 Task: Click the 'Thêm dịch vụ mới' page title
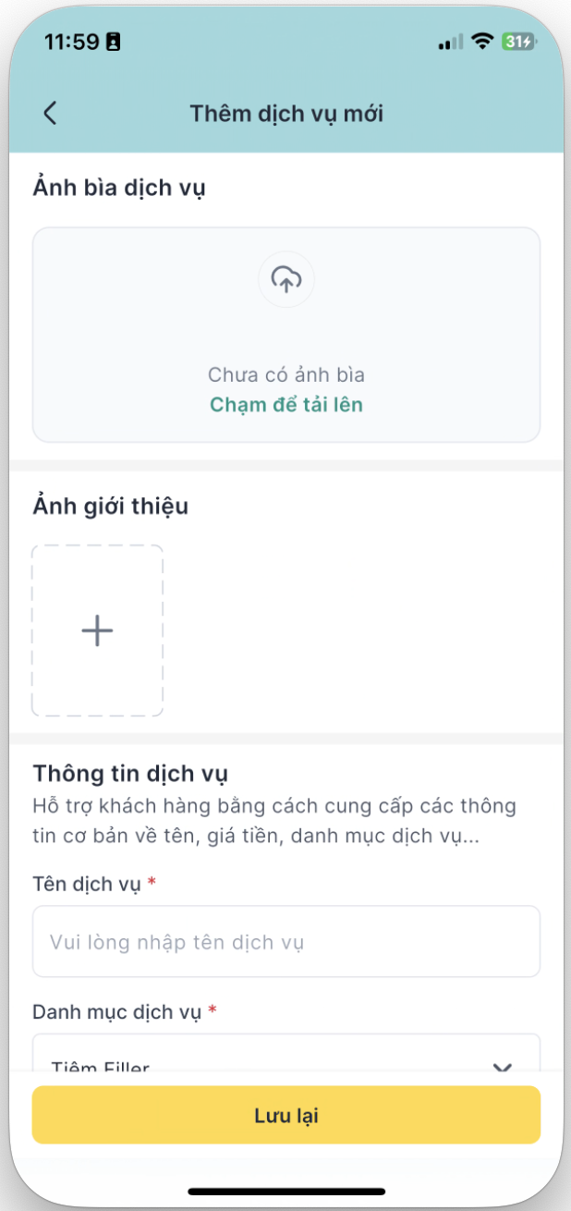click(286, 114)
